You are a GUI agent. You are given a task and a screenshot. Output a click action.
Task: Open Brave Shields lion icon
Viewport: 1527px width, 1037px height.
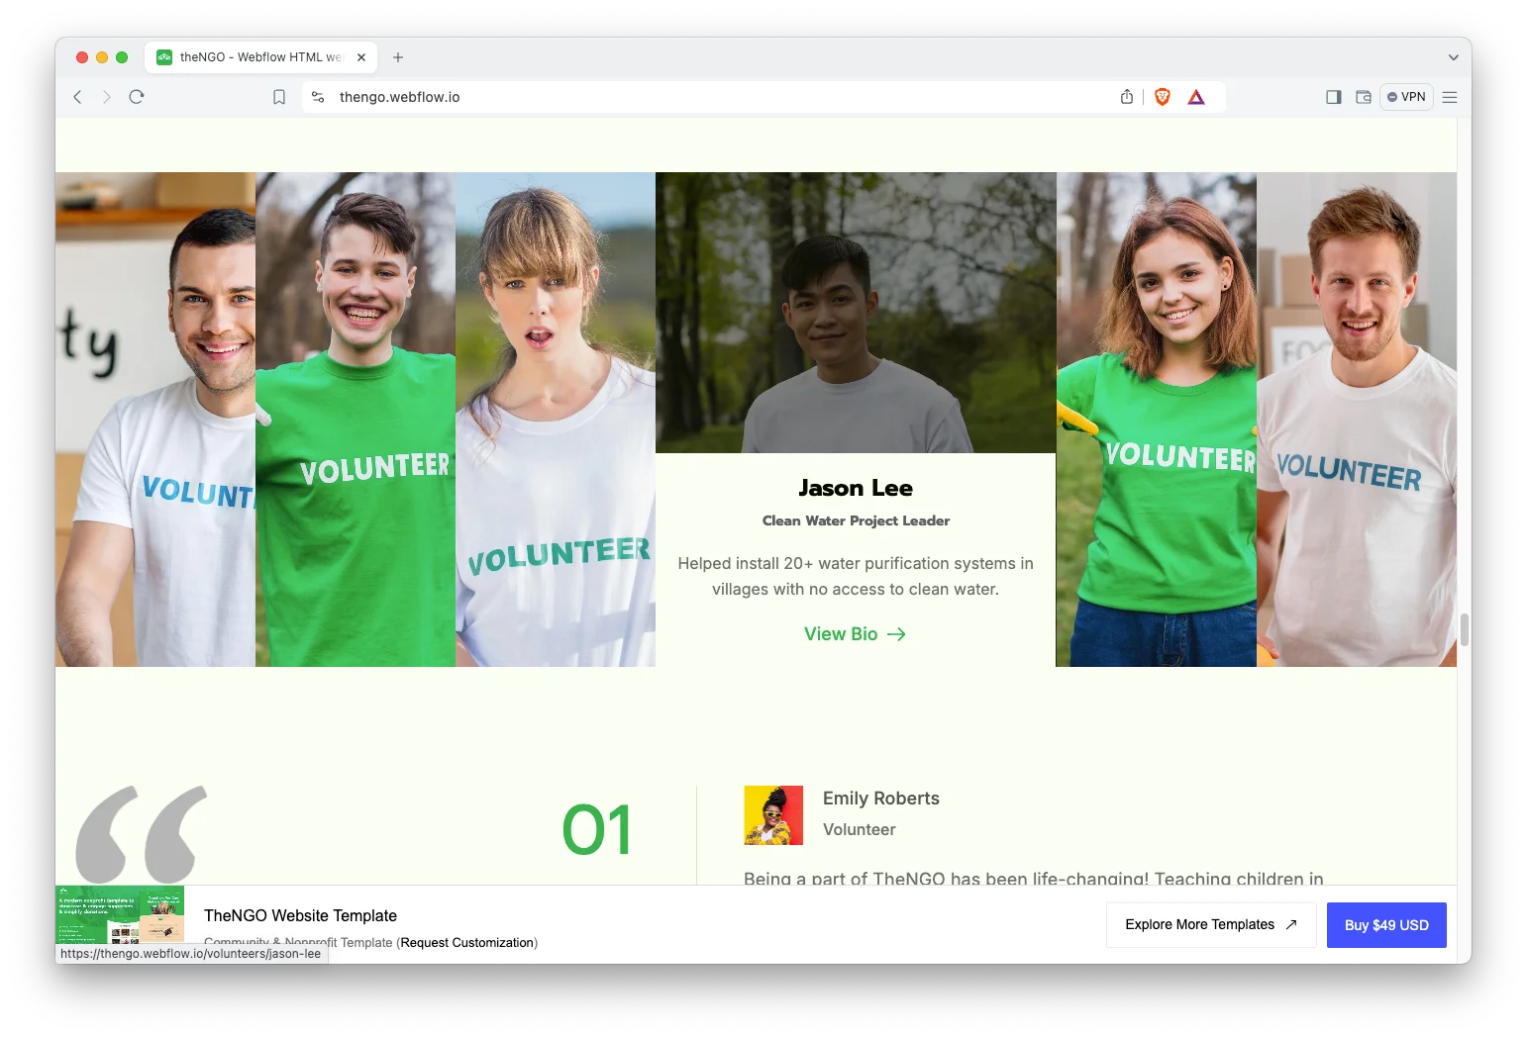coord(1163,97)
